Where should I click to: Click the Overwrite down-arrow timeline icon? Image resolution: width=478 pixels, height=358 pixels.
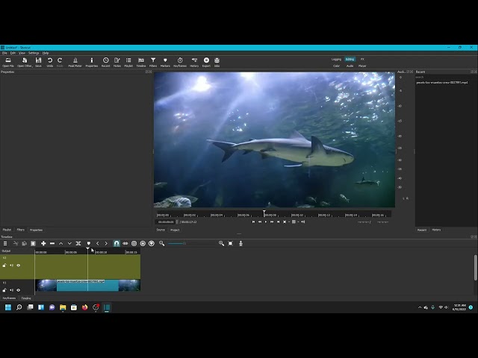(69, 243)
